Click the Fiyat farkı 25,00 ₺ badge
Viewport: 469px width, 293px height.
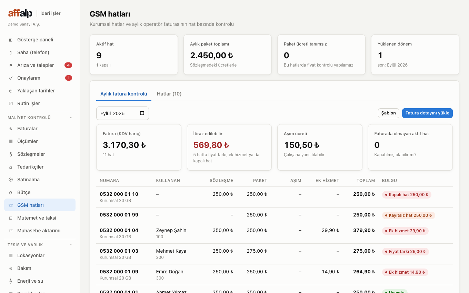(x=406, y=252)
